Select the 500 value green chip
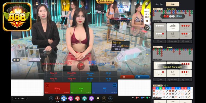The height and width of the screenshot is (103, 206). coord(84,98)
